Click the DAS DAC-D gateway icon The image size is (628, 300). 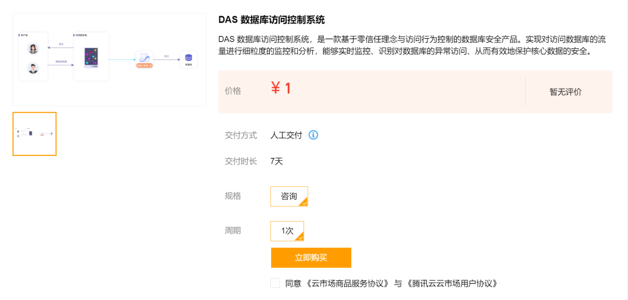coord(144,59)
